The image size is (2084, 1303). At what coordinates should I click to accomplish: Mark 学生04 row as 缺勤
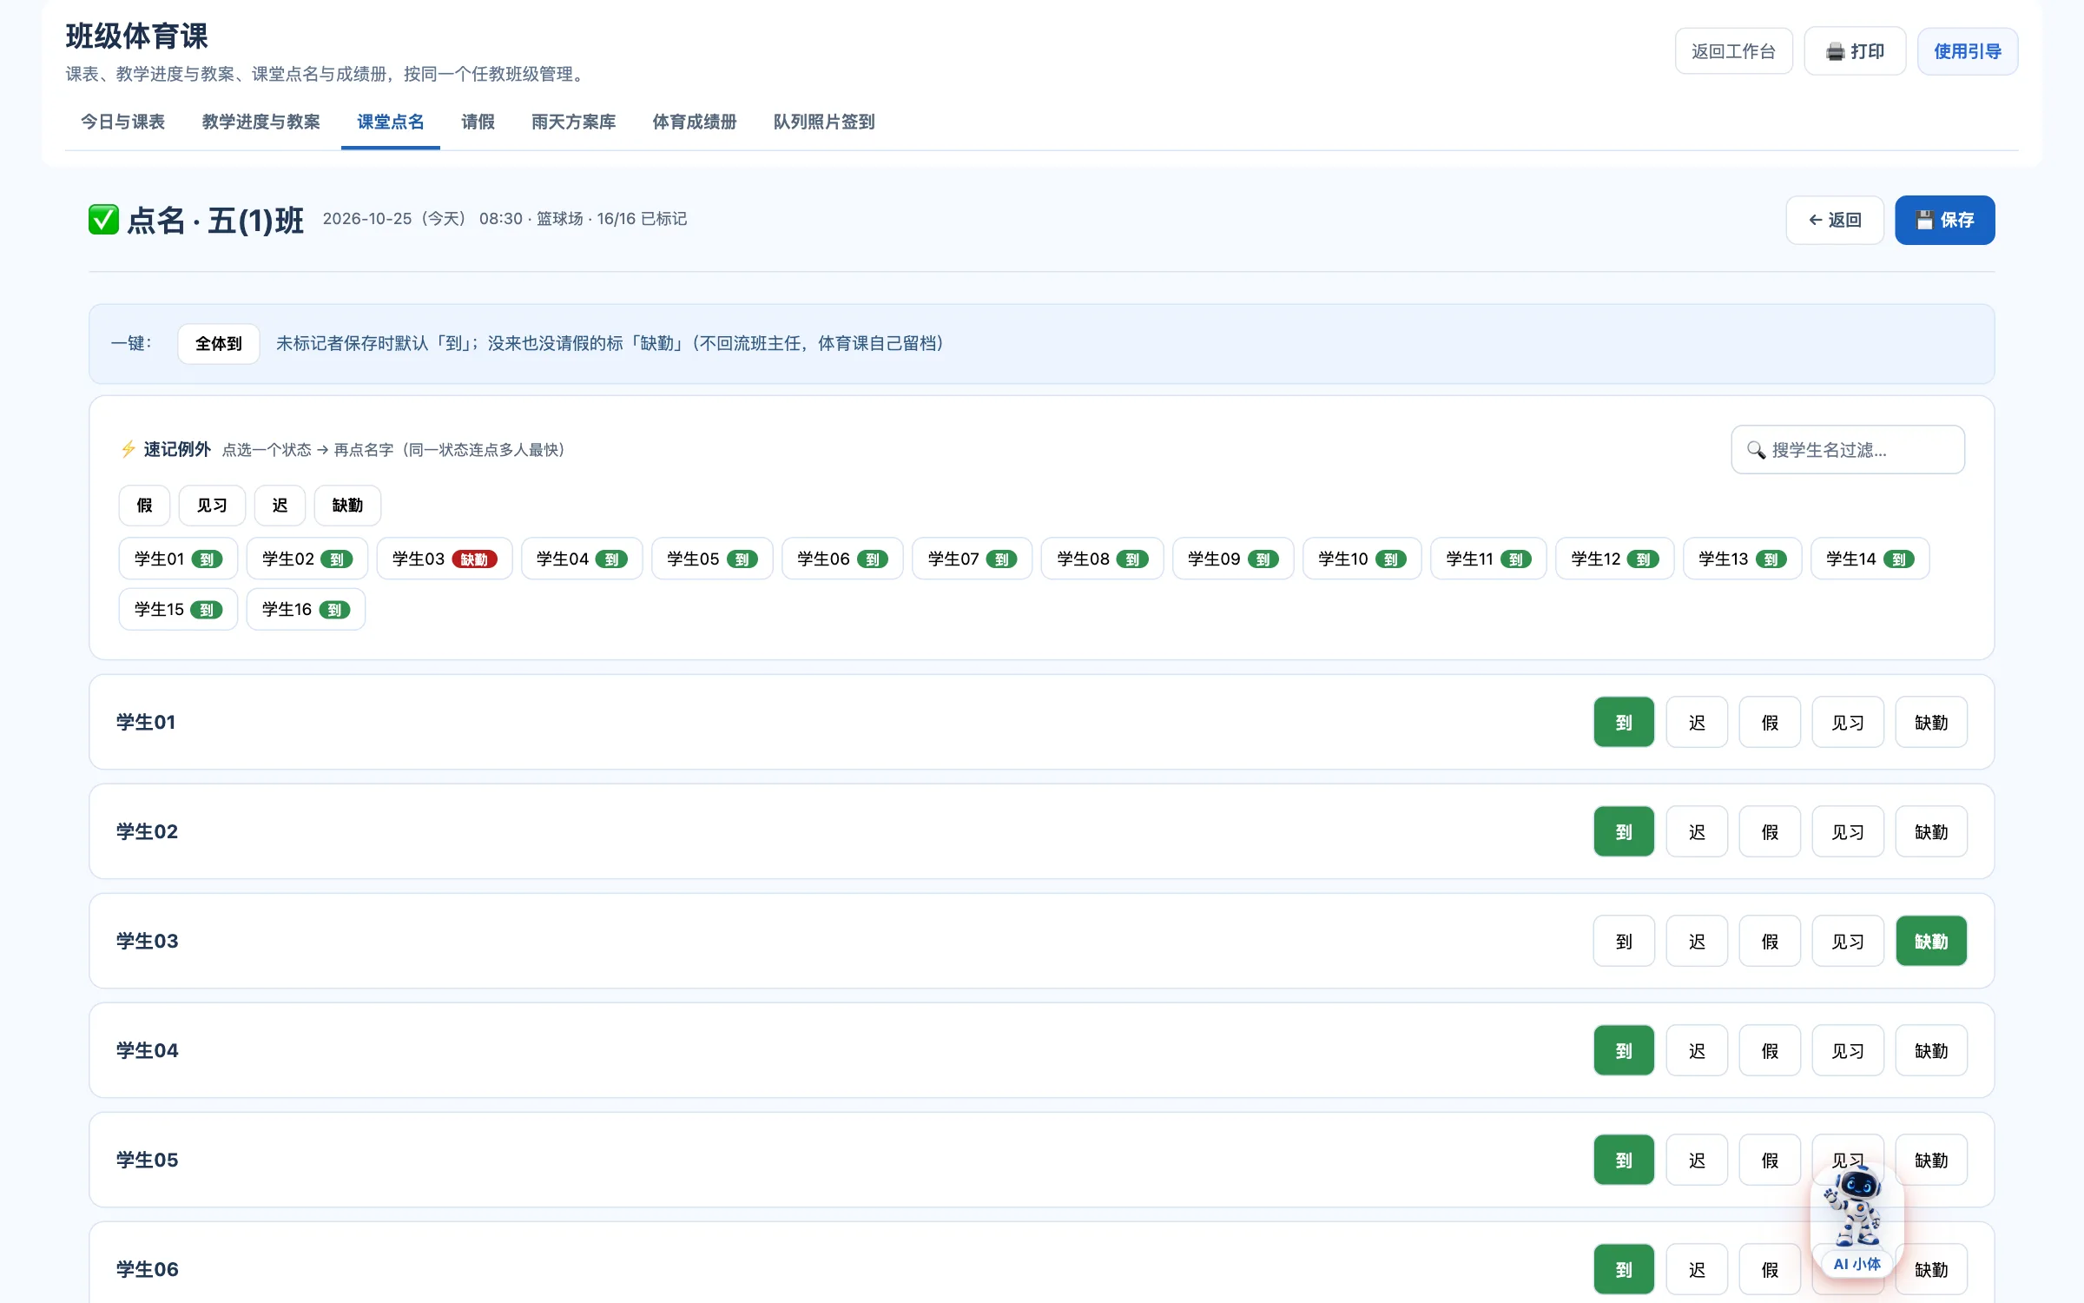(x=1931, y=1050)
